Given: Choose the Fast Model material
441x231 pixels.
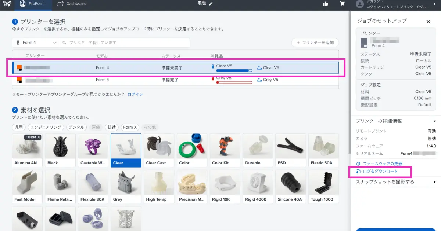Looking at the screenshot, I should (28, 187).
